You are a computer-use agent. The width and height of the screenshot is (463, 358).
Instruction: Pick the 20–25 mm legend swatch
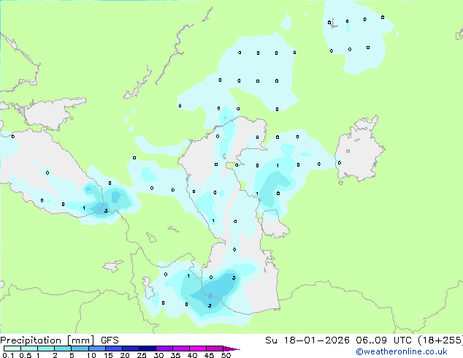[130, 349]
